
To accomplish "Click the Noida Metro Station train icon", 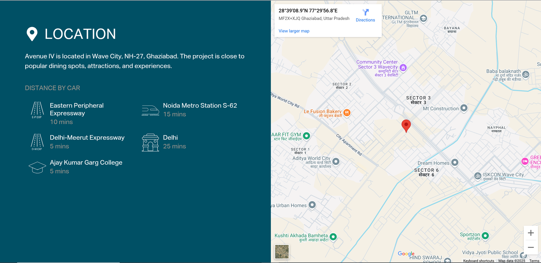I will coord(150,110).
